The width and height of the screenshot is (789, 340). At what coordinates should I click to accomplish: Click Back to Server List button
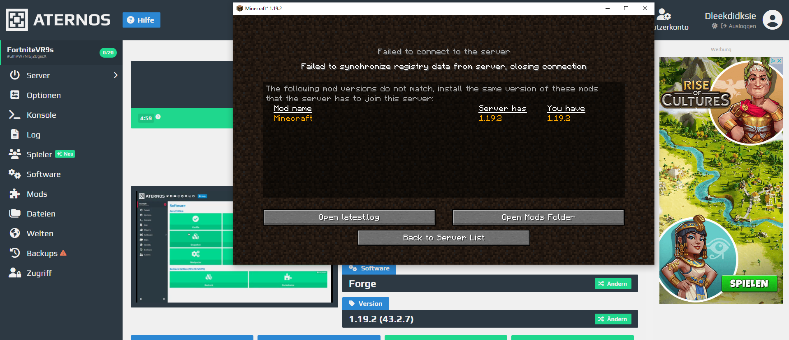(443, 238)
